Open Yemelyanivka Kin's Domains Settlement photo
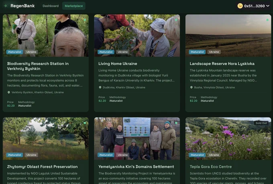Image resolution: width=273 pixels, height=184 pixels. (137, 139)
